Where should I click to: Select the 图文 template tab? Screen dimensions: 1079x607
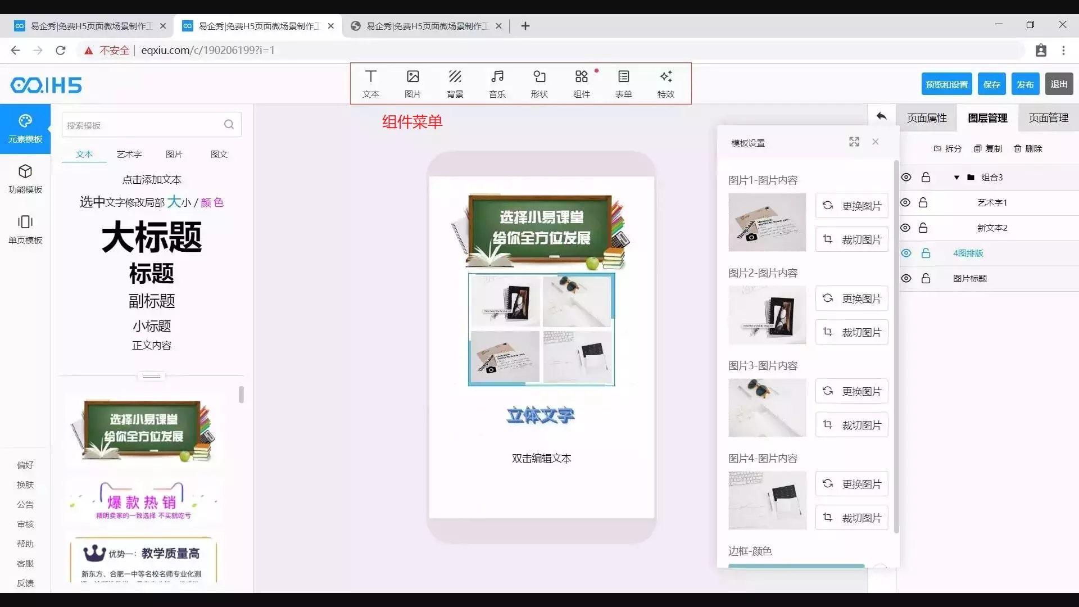coord(219,154)
